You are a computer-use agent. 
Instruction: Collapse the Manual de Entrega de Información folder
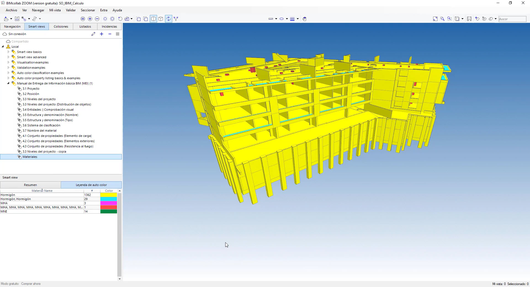point(8,83)
